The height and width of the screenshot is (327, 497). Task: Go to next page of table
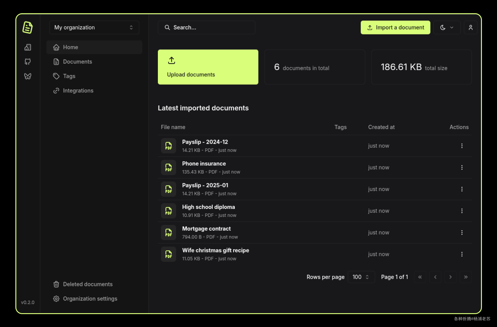tap(451, 277)
